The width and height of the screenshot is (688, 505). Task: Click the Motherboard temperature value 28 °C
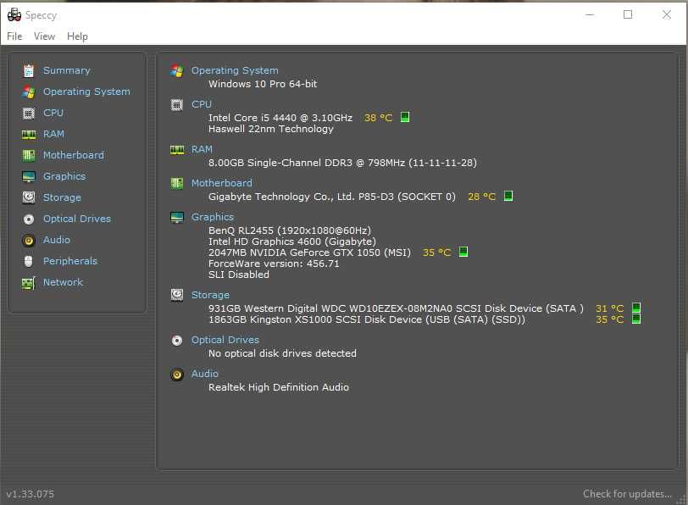pyautogui.click(x=481, y=197)
